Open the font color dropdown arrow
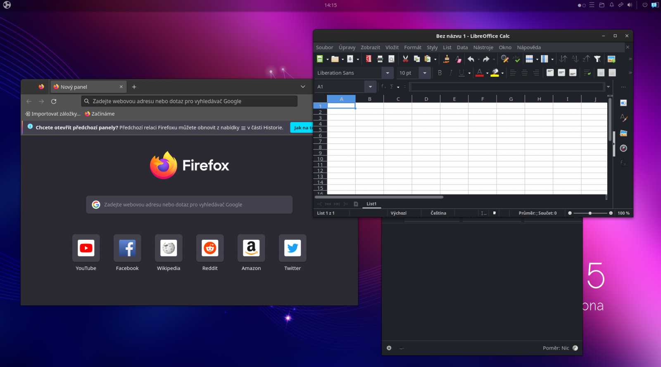This screenshot has height=367, width=661. tap(487, 73)
